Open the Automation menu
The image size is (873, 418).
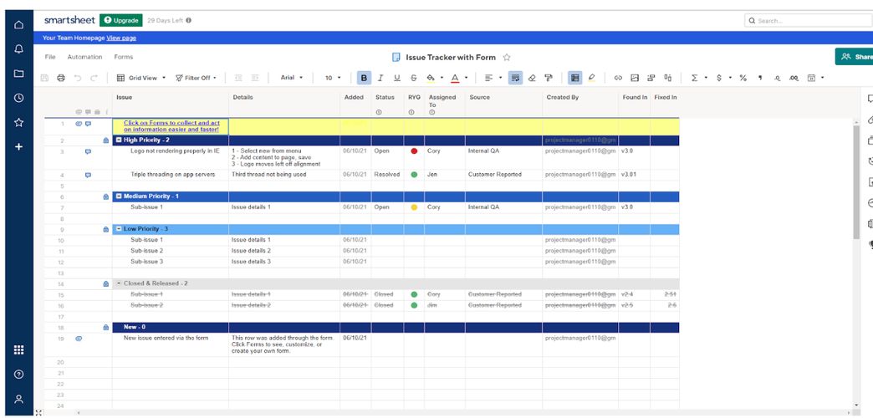click(x=84, y=57)
